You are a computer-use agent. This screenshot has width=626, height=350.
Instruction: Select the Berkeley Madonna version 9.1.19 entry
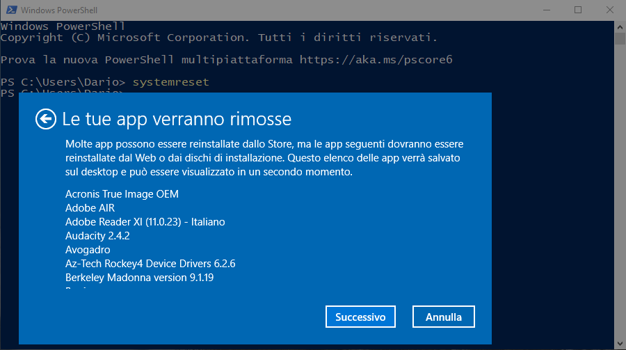[x=139, y=278]
